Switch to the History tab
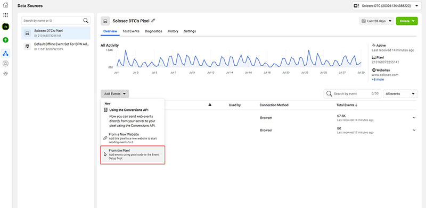This screenshot has height=208, width=426. pyautogui.click(x=173, y=31)
